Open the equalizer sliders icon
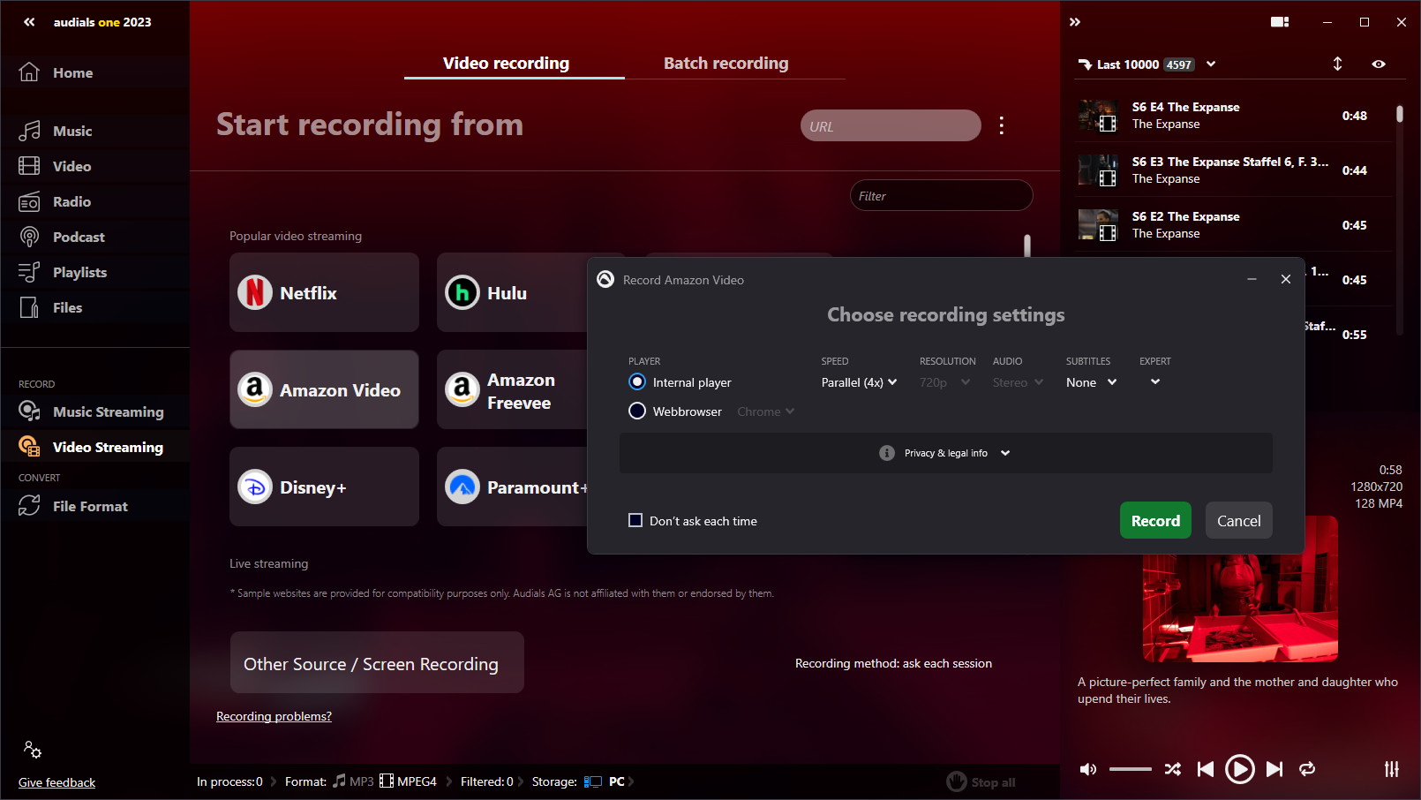Viewport: 1421px width, 800px height. click(1391, 769)
